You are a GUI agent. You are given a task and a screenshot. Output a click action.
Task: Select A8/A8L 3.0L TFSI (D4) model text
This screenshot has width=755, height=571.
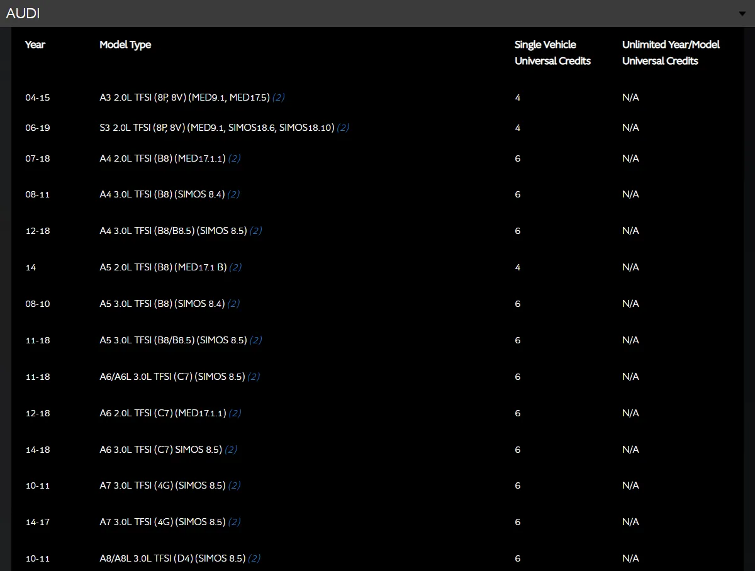click(172, 558)
